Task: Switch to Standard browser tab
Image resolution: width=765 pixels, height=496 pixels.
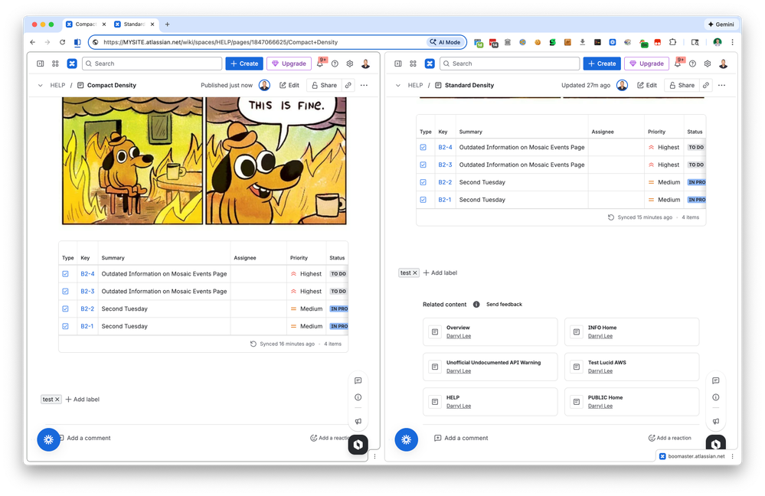Action: tap(134, 24)
